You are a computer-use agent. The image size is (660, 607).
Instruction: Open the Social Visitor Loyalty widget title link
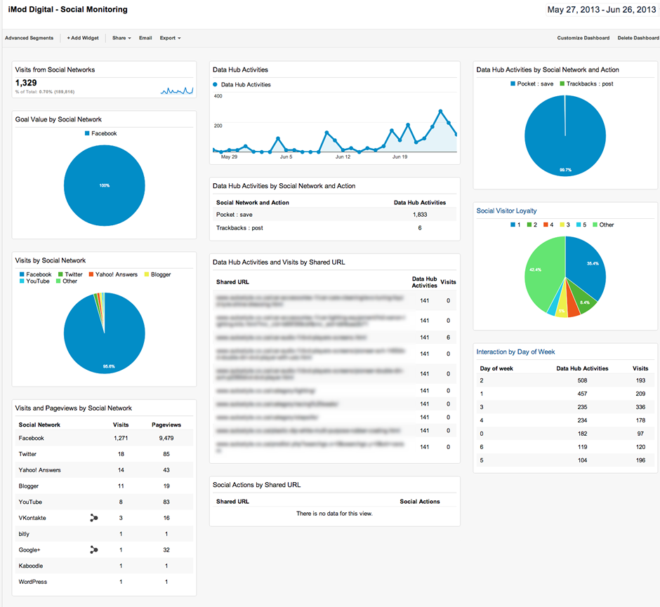(506, 211)
